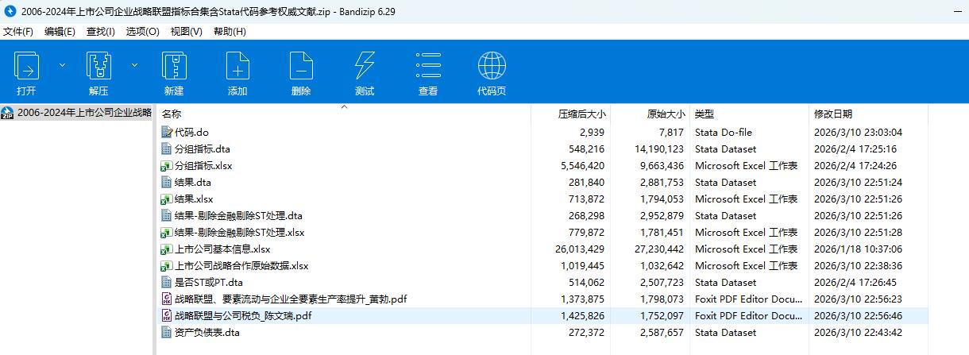Select the file name 上市公司战略合作原始数据.xlsx

point(241,266)
